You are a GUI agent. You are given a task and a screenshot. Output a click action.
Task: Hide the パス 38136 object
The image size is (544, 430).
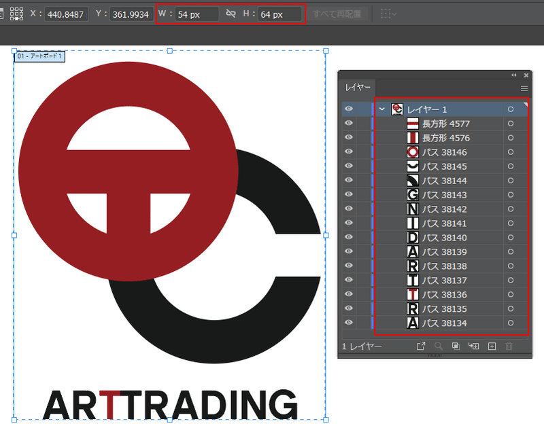349,294
